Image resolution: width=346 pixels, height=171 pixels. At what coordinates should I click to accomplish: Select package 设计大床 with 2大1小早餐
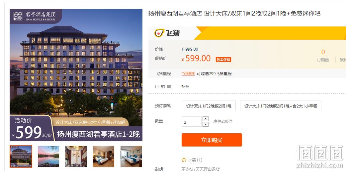pos(281,106)
